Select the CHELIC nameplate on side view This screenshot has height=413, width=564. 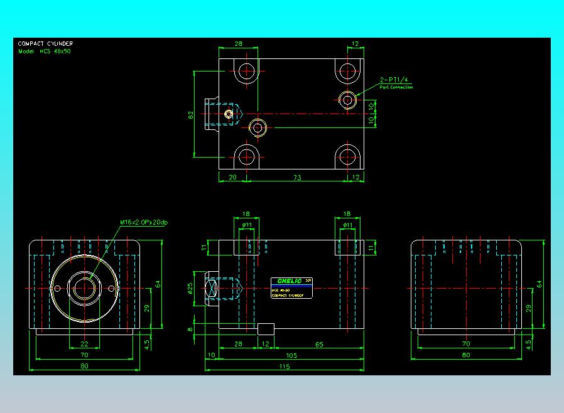(291, 288)
